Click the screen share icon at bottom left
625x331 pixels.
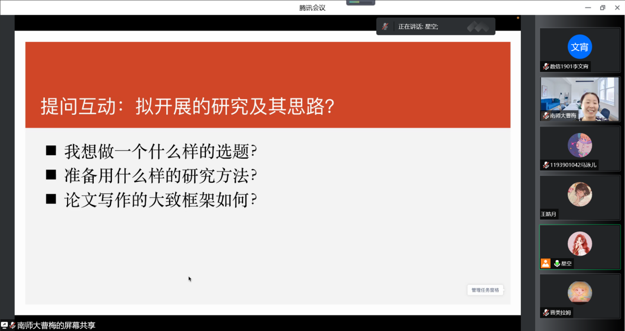click(x=4, y=325)
